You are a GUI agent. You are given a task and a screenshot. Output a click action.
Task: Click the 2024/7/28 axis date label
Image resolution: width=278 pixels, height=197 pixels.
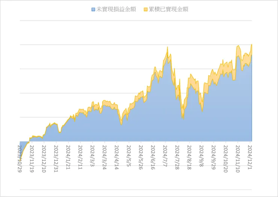pyautogui.click(x=177, y=158)
